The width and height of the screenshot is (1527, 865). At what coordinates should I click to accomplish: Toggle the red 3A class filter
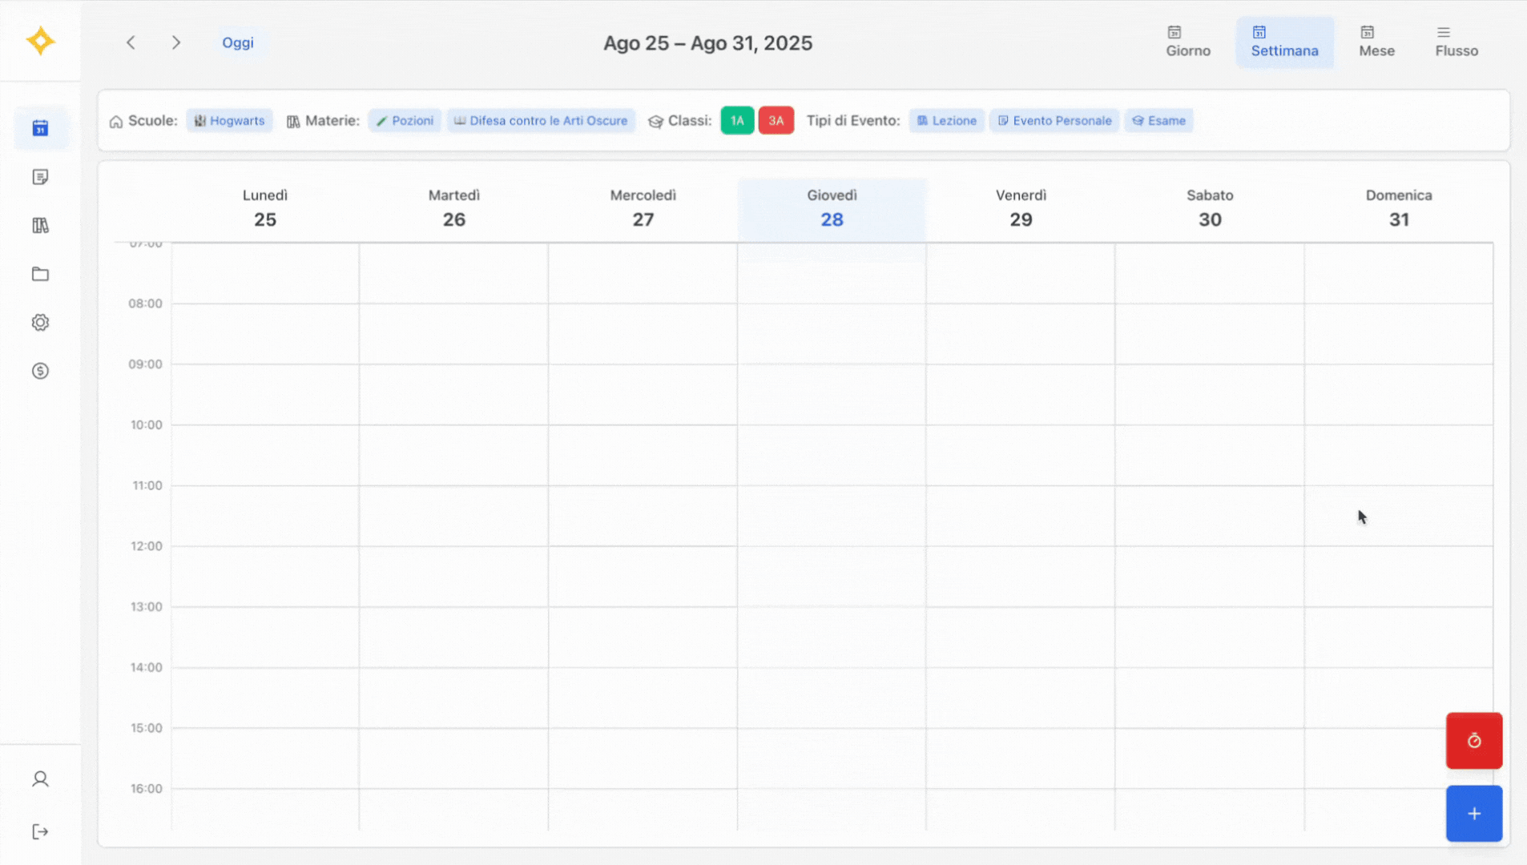pos(776,121)
